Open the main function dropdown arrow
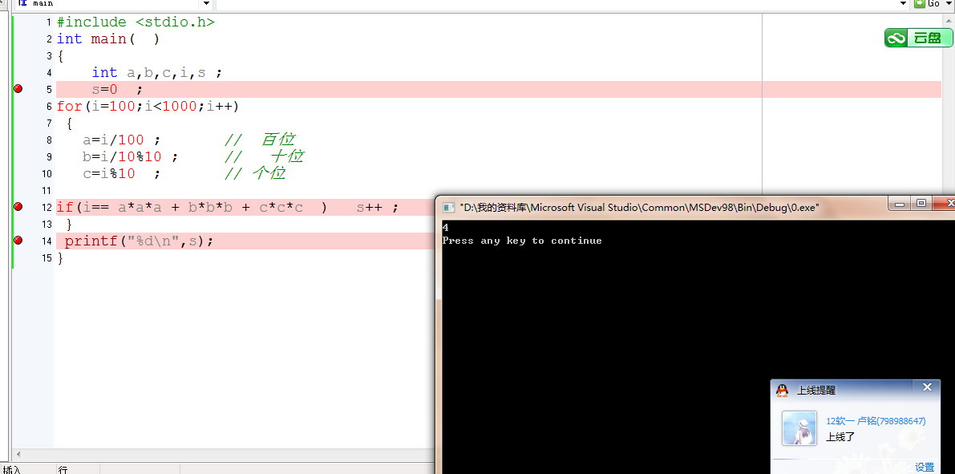 tap(205, 4)
